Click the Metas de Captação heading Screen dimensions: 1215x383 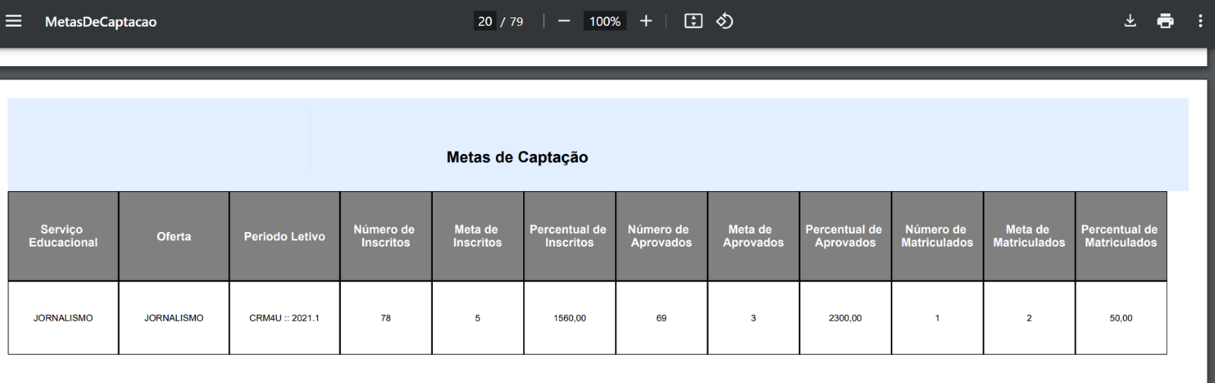coord(517,157)
